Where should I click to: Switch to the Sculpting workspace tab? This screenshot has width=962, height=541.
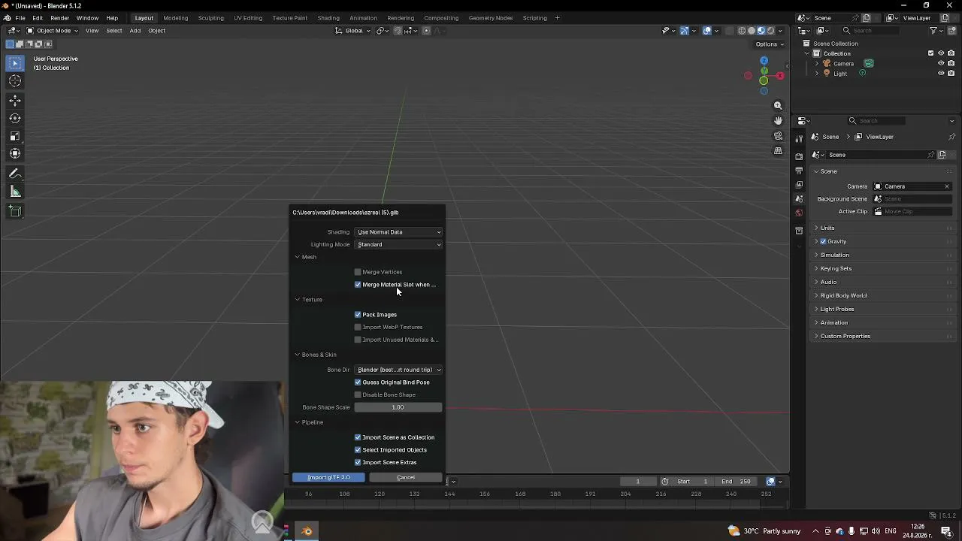pos(210,18)
